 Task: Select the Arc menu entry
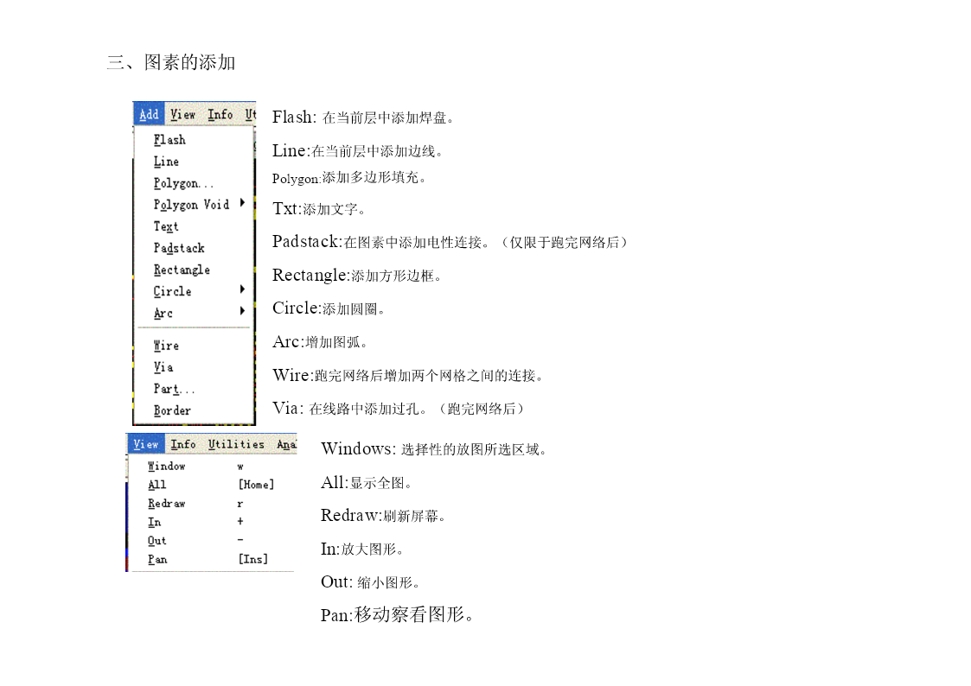(194, 313)
